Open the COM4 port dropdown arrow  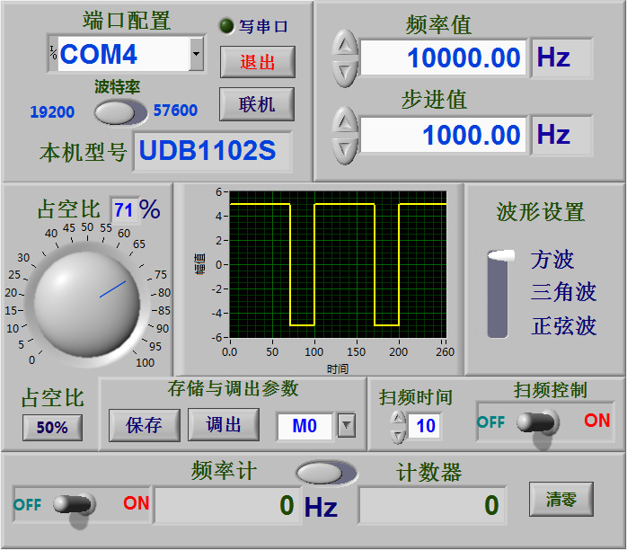click(196, 54)
